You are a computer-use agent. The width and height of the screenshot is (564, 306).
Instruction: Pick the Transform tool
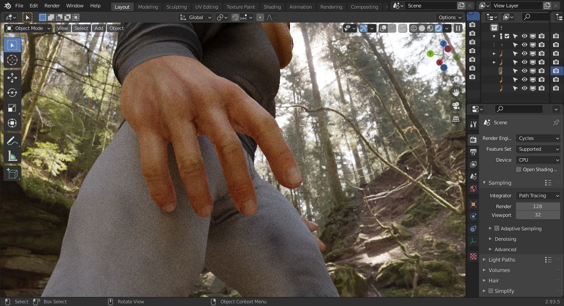tap(12, 123)
